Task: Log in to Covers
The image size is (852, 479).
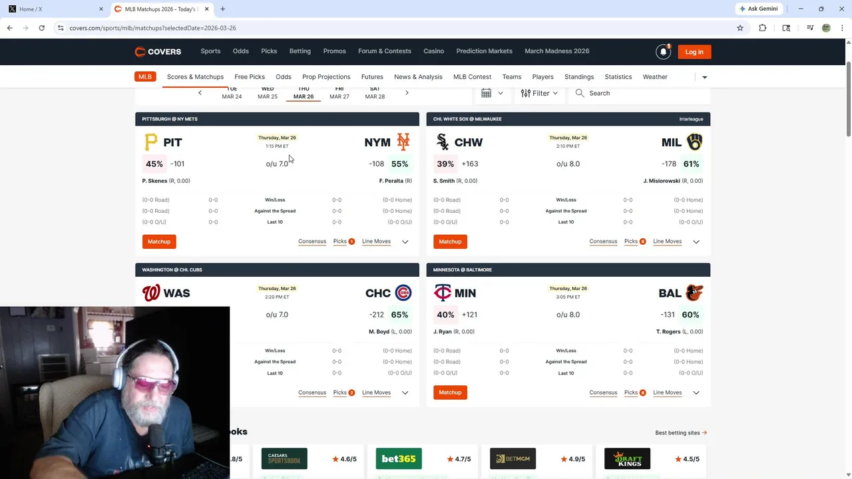Action: pyautogui.click(x=694, y=52)
